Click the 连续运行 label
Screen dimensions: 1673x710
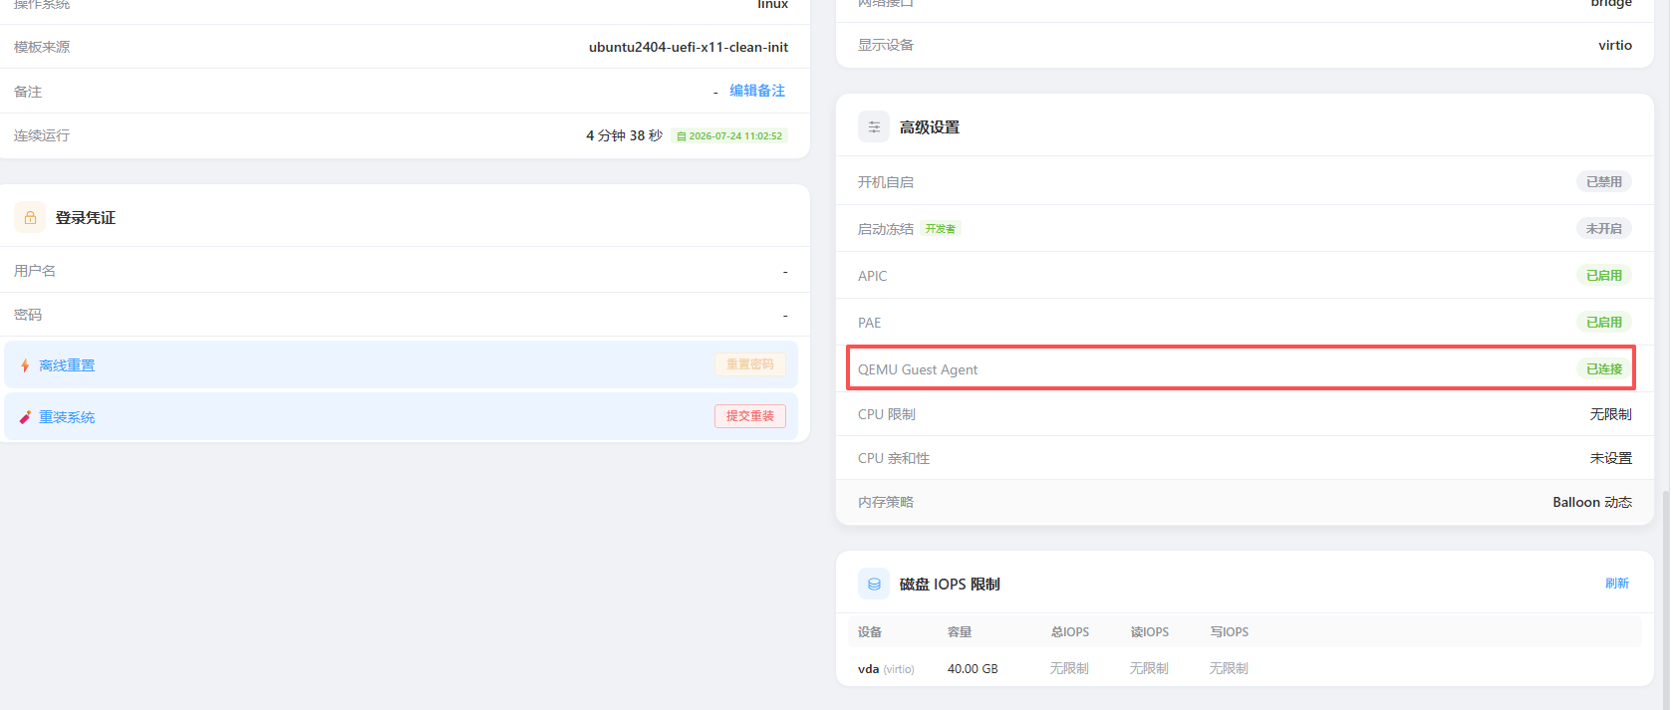tap(42, 135)
